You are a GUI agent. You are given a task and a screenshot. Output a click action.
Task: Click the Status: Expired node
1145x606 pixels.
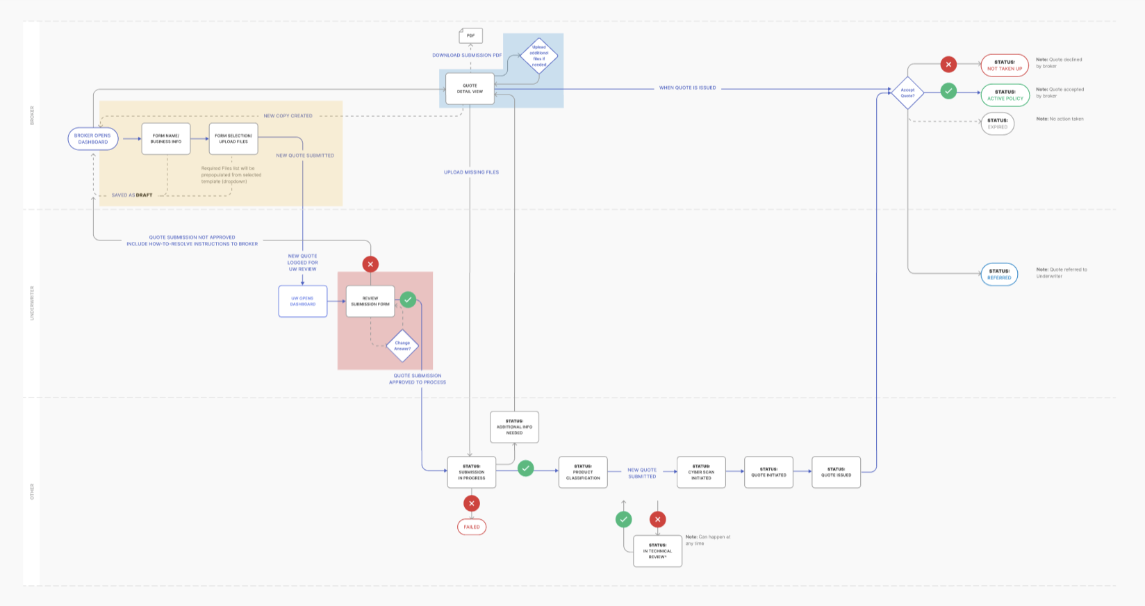998,124
